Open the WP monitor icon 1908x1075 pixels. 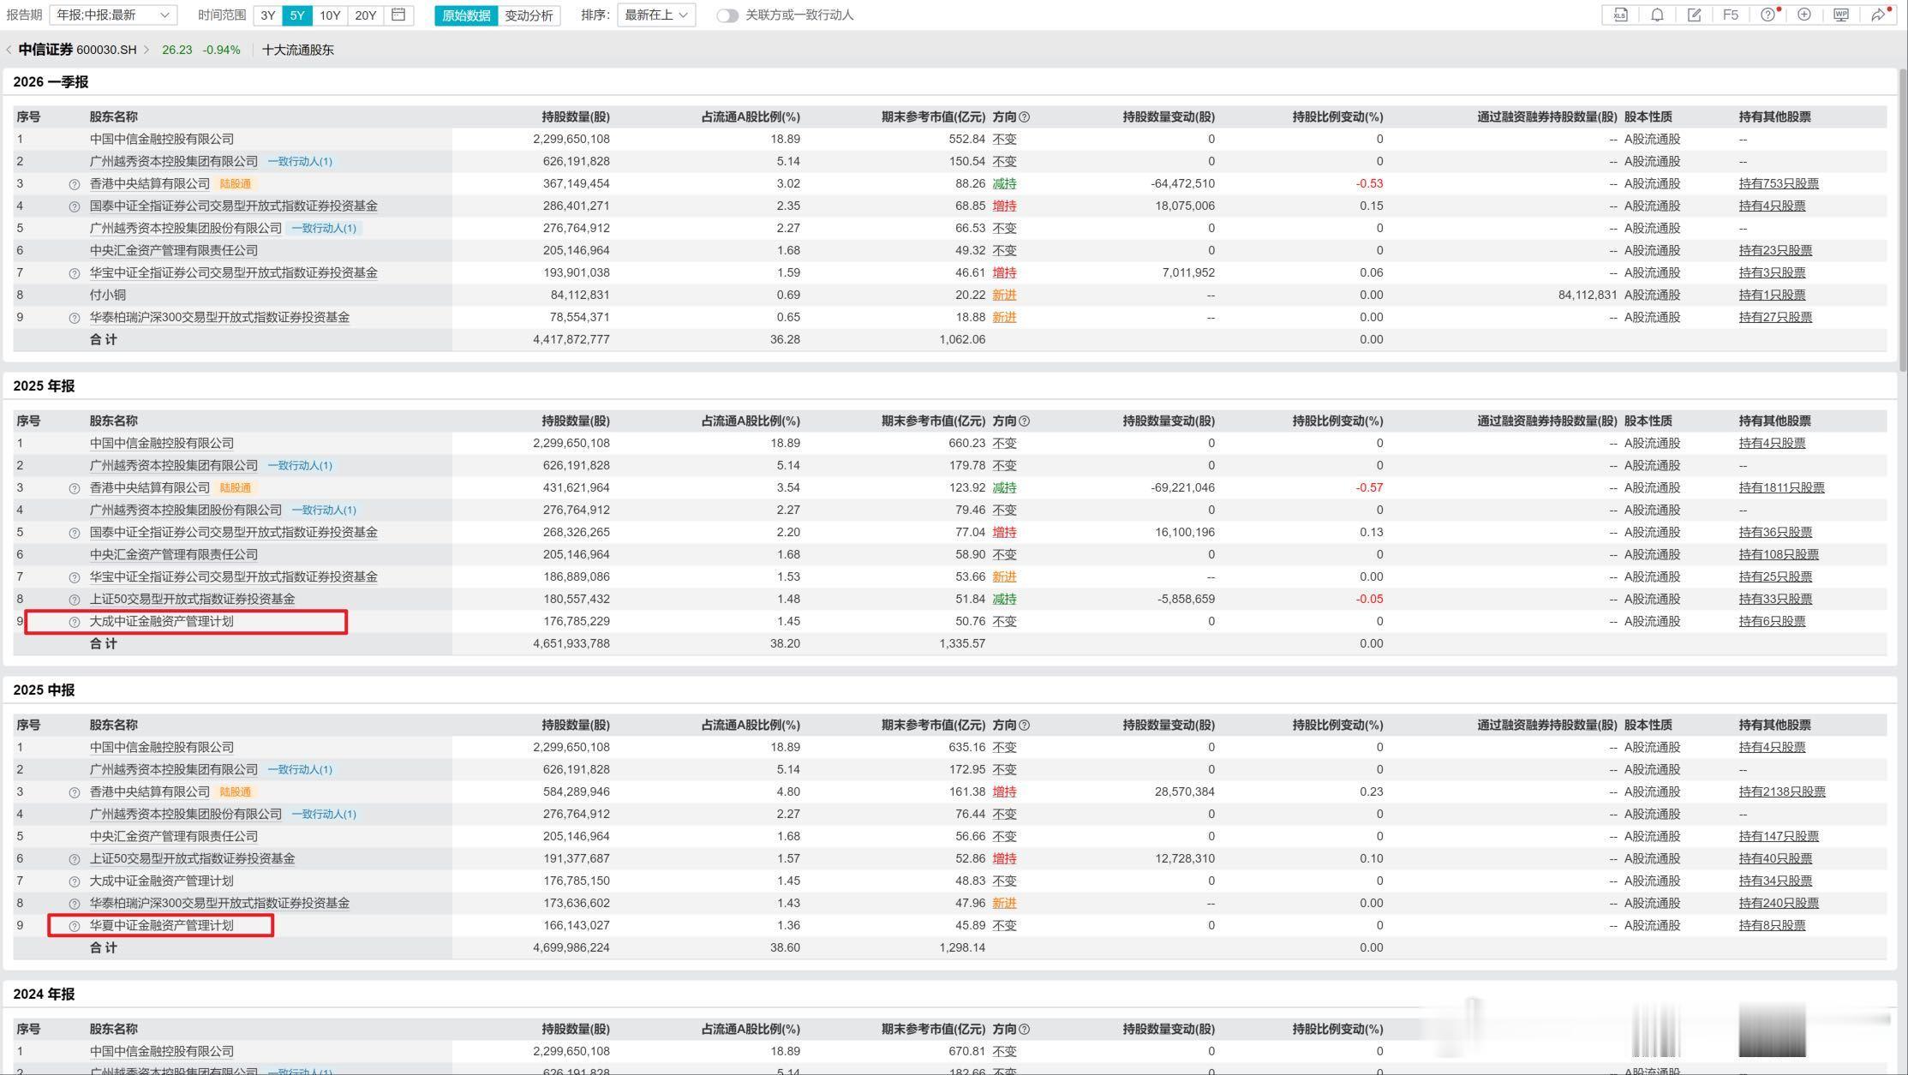coord(1840,15)
